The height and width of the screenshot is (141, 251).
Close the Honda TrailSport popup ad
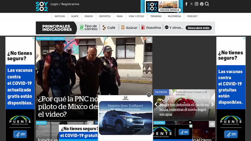(149, 95)
